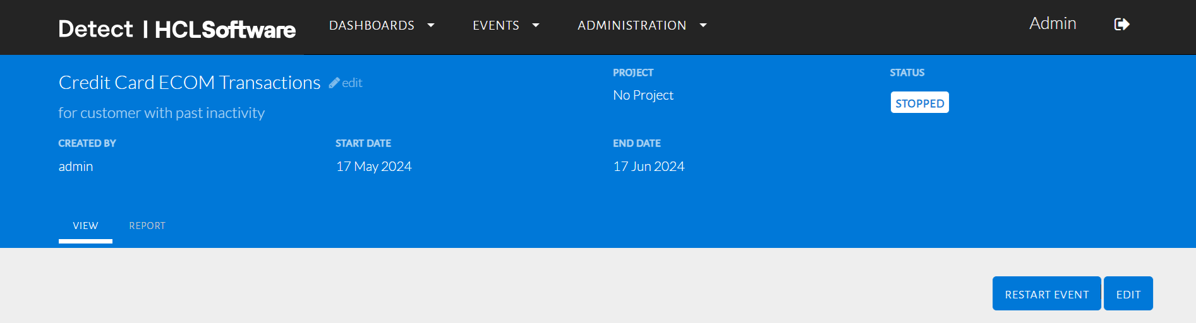Click the No Project value
Screen dimensions: 1196x323
point(643,95)
